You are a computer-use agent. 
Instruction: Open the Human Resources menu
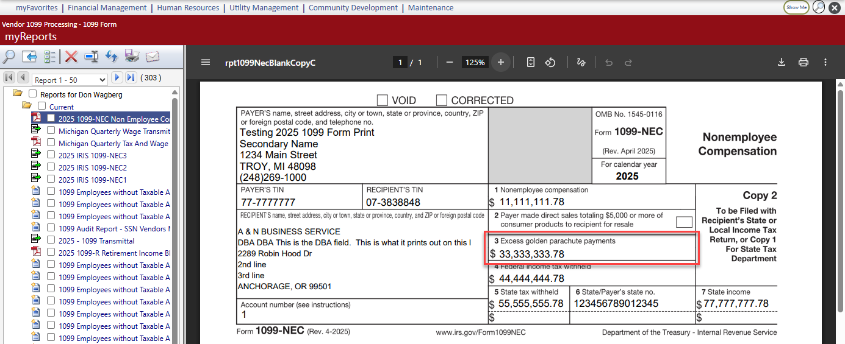coord(188,8)
